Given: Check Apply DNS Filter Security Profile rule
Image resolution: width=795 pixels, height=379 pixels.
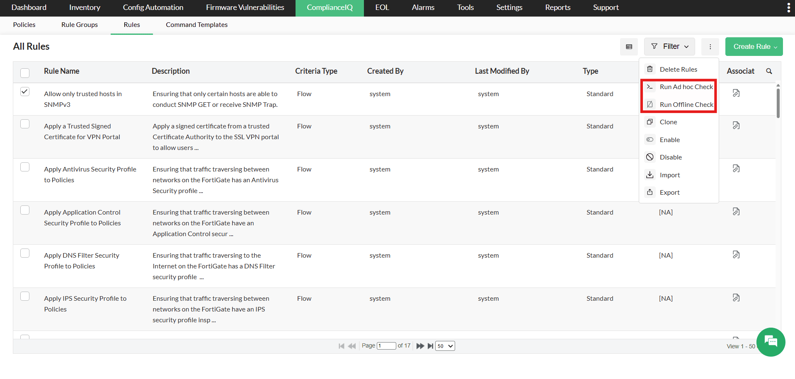Looking at the screenshot, I should (x=25, y=253).
